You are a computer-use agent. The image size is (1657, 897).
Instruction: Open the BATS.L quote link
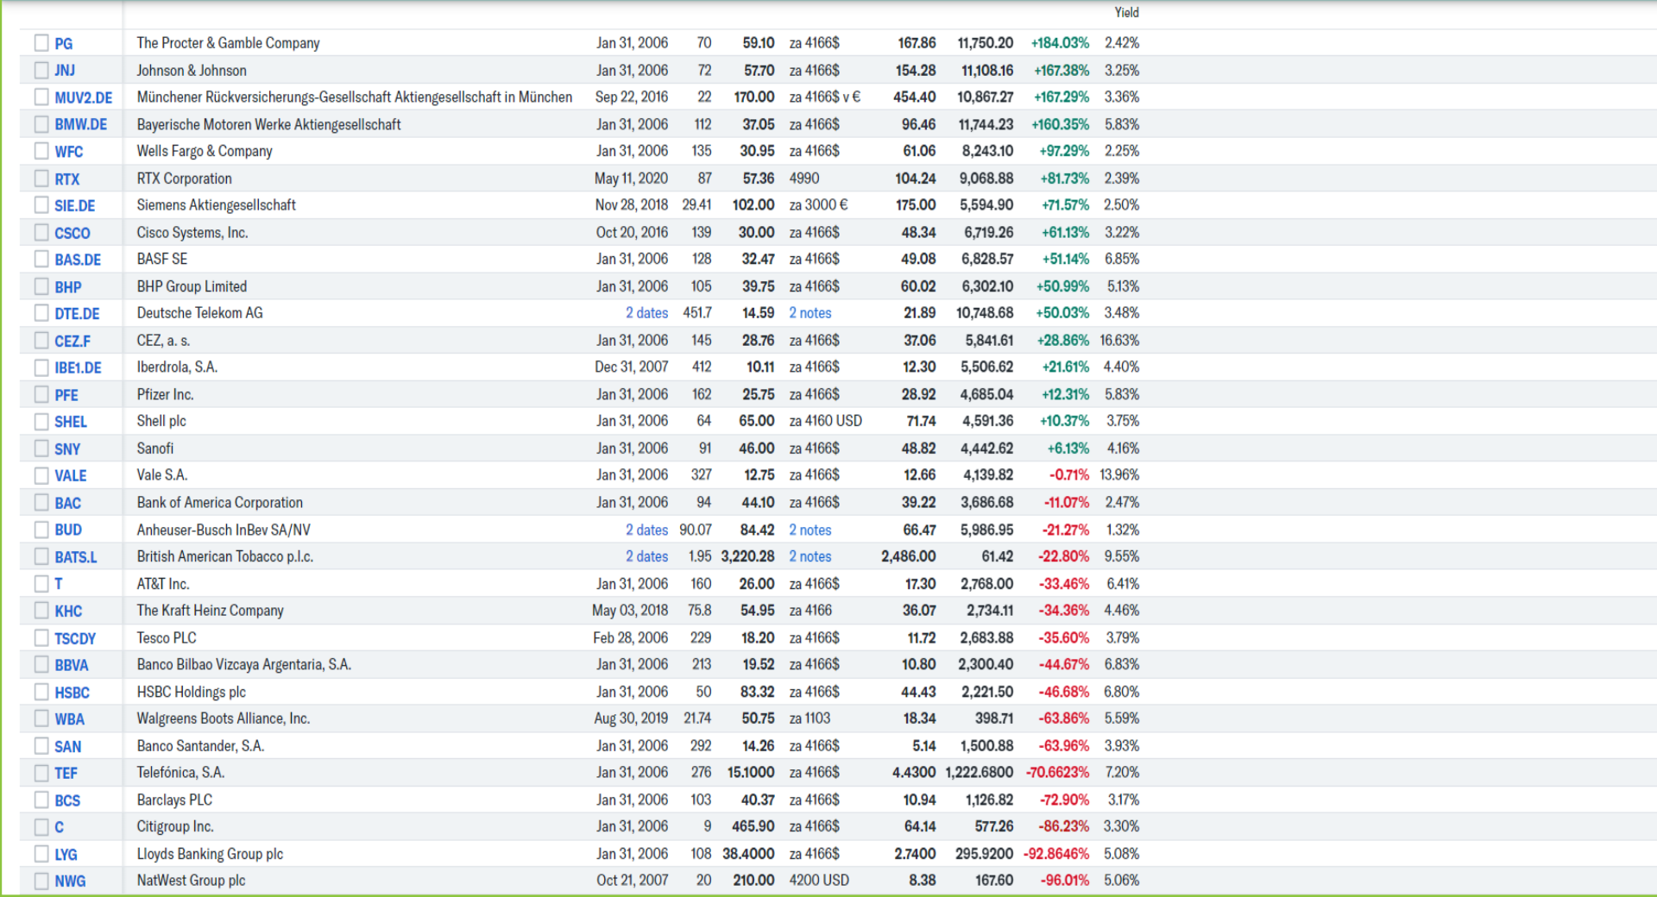click(x=76, y=557)
